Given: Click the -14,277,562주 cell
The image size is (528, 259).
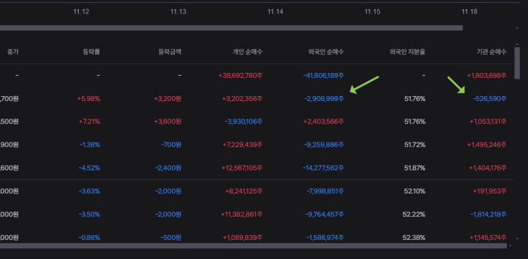Looking at the screenshot, I should pos(323,168).
